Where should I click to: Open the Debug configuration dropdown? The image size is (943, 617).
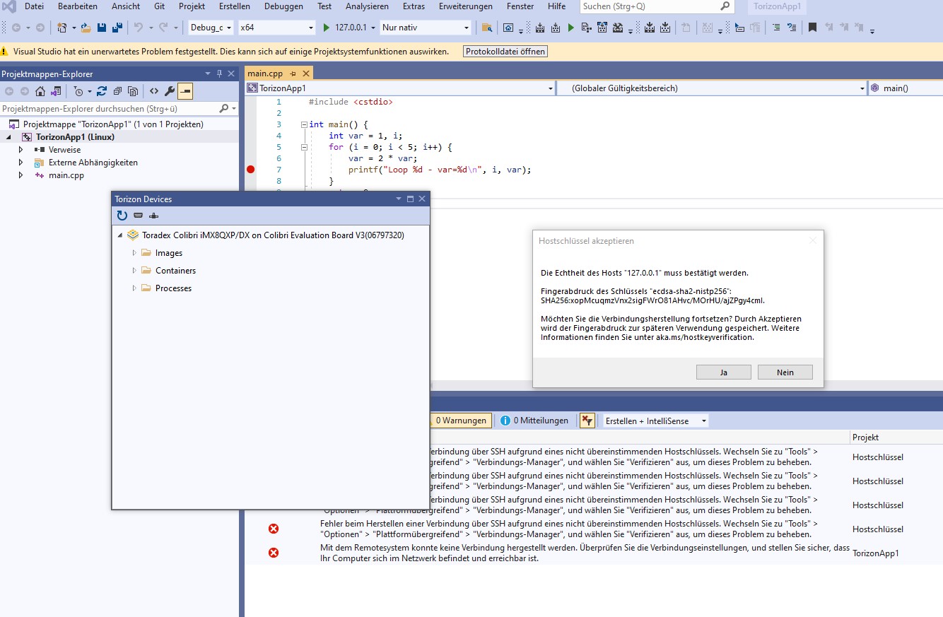click(211, 28)
